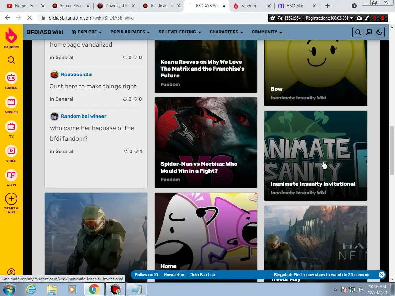Open the Bow character card

(x=316, y=73)
